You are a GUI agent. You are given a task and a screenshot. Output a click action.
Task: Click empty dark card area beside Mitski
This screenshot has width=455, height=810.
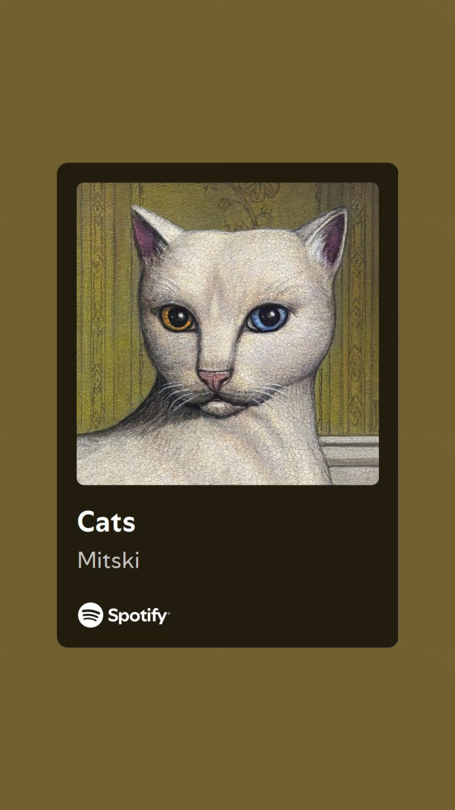[x=261, y=560]
